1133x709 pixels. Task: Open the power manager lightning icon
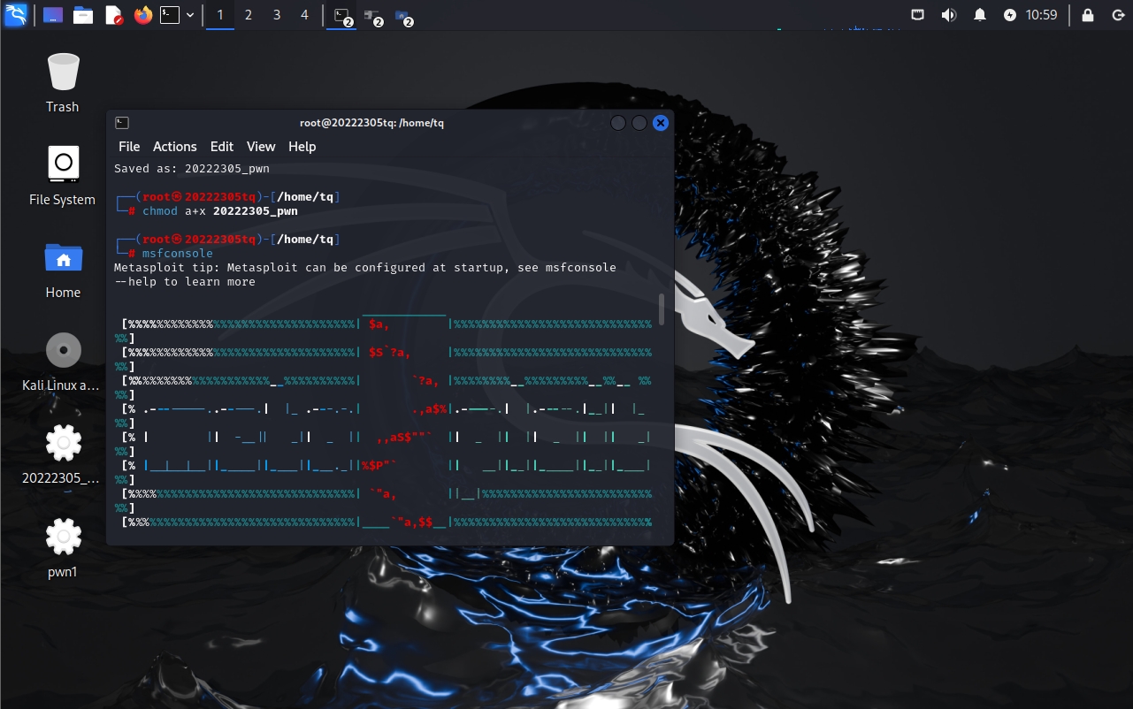(x=1010, y=15)
